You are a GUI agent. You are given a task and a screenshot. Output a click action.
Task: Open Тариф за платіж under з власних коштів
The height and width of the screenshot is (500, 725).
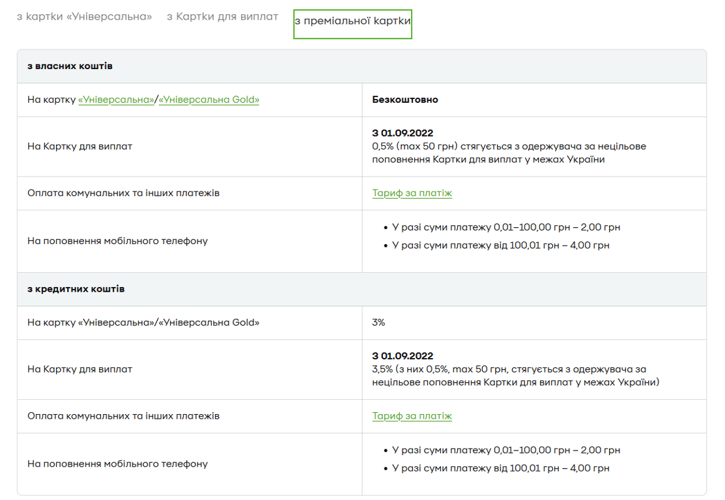pyautogui.click(x=412, y=193)
